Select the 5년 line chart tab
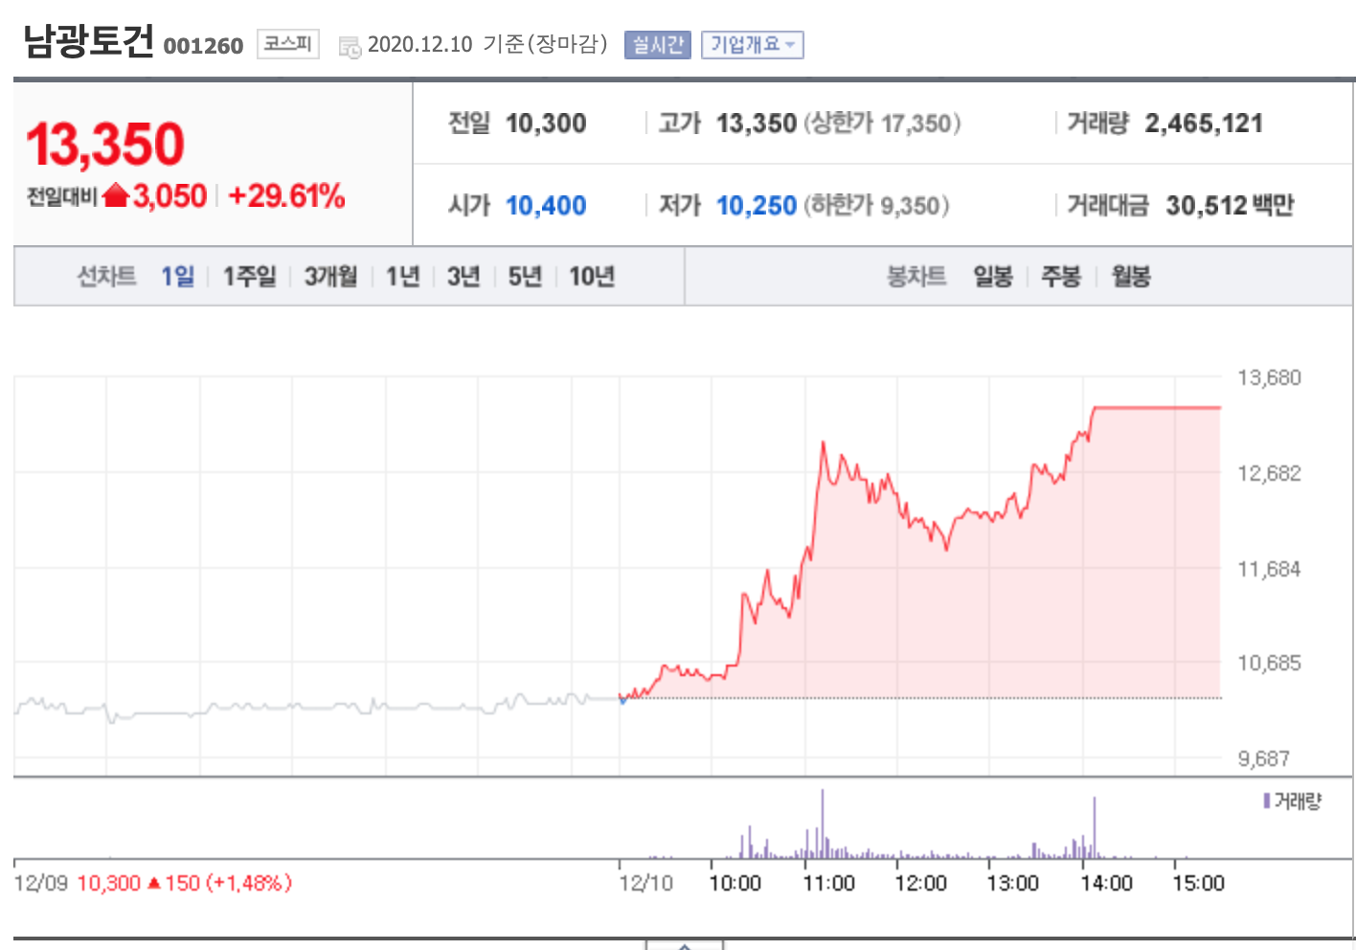1356x950 pixels. coord(525,277)
